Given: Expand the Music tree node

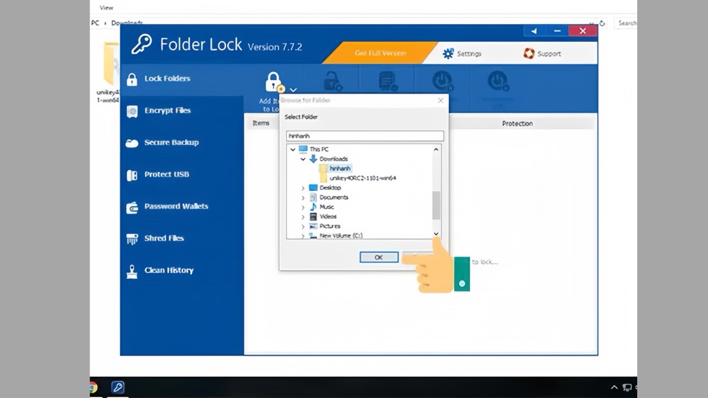Looking at the screenshot, I should click(x=303, y=208).
